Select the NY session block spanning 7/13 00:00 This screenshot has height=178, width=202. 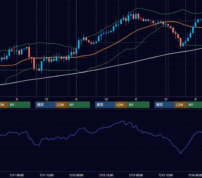[138, 105]
